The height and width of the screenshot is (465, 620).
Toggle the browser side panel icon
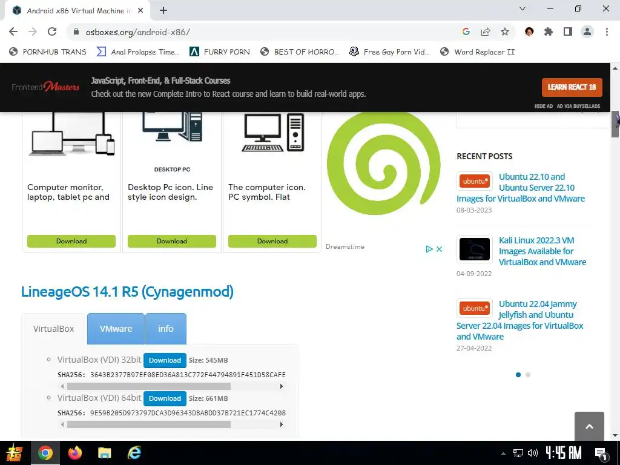click(x=568, y=31)
